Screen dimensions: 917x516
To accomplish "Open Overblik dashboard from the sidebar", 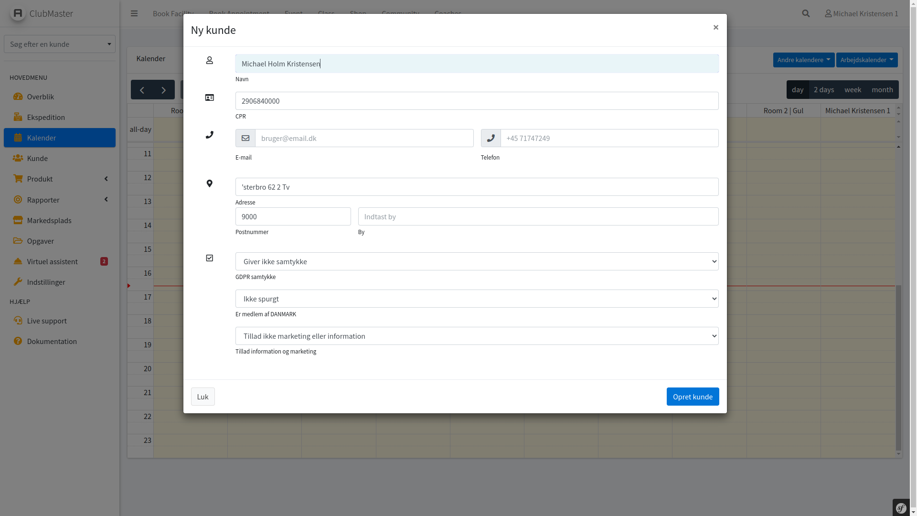I will click(x=41, y=97).
